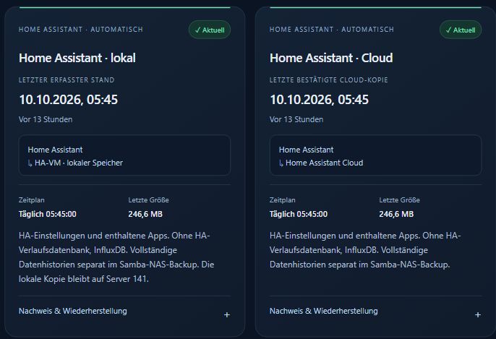496x339 pixels.
Task: Click Vor 13 Stunden in the Cloud card
Action: [x=296, y=119]
